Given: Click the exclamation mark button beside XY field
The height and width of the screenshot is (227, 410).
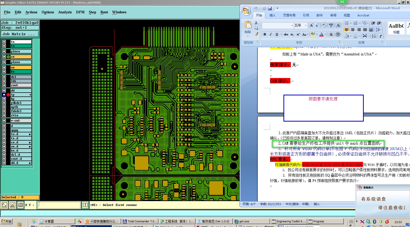Looking at the screenshot, I should point(85,205).
